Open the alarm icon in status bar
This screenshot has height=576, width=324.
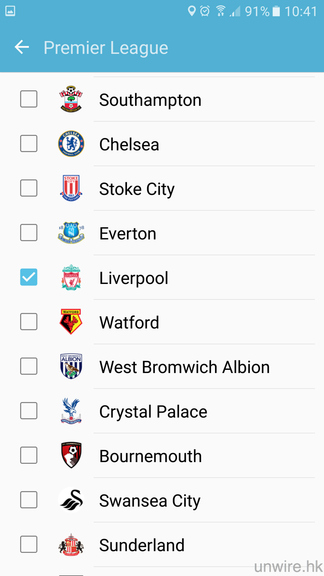point(205,11)
